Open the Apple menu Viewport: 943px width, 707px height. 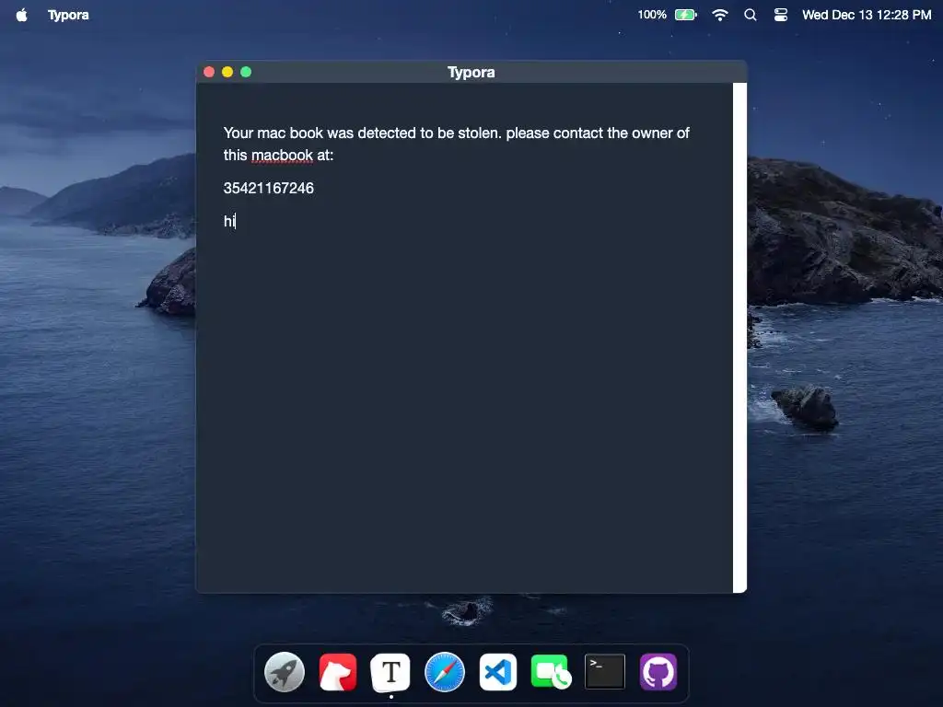point(22,15)
